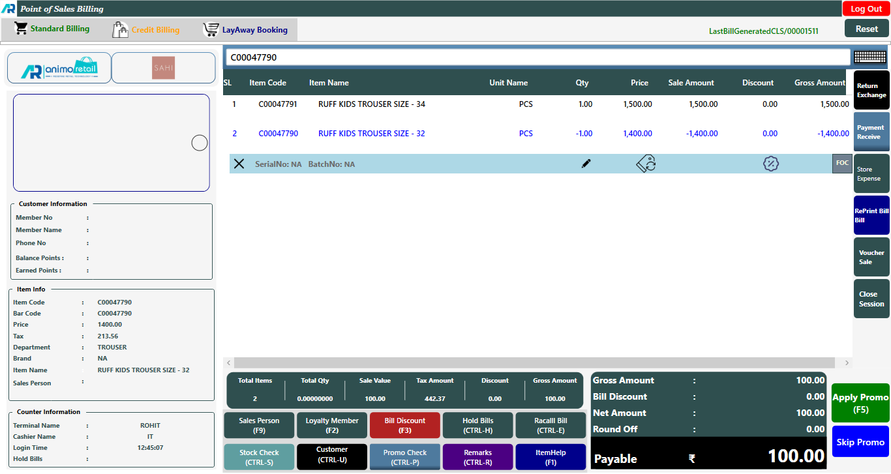The width and height of the screenshot is (891, 474).
Task: Click the Animo Retail logo
Action: pyautogui.click(x=59, y=68)
